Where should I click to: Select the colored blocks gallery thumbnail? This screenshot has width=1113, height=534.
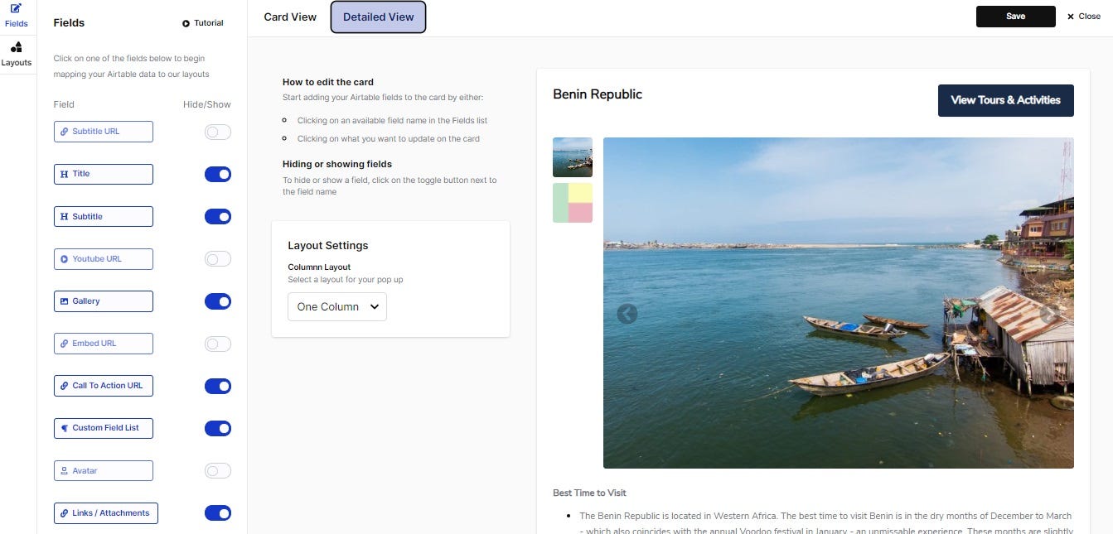tap(573, 203)
